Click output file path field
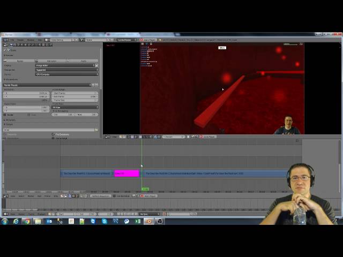343x257 pixels. [x=49, y=130]
